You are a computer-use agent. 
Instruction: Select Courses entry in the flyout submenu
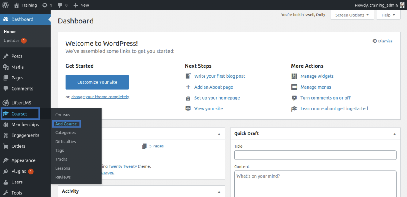62,115
